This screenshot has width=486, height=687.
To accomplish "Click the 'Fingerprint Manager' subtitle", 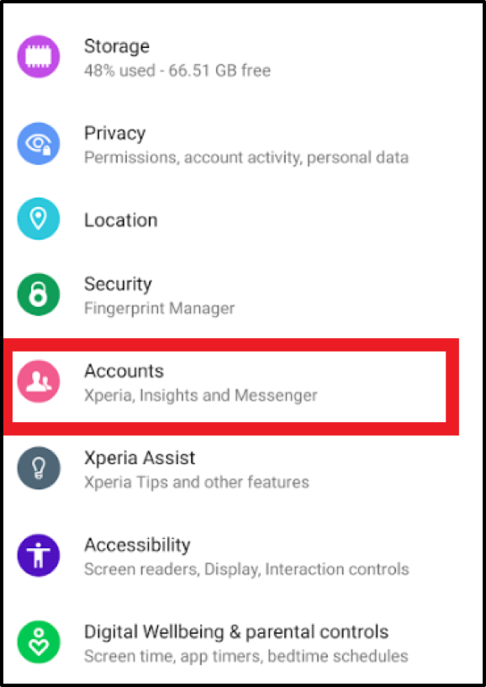I will pyautogui.click(x=159, y=309).
